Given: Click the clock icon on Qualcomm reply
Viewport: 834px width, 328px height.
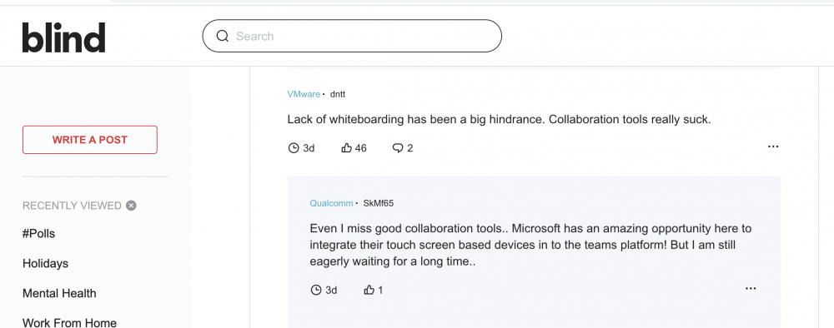Looking at the screenshot, I should coord(315,290).
